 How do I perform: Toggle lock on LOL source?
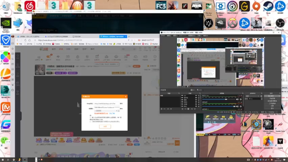point(199,96)
